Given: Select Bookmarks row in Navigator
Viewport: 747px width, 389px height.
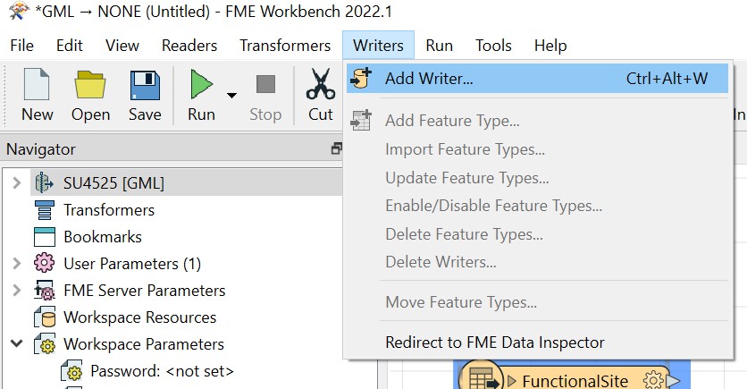Looking at the screenshot, I should tap(103, 237).
